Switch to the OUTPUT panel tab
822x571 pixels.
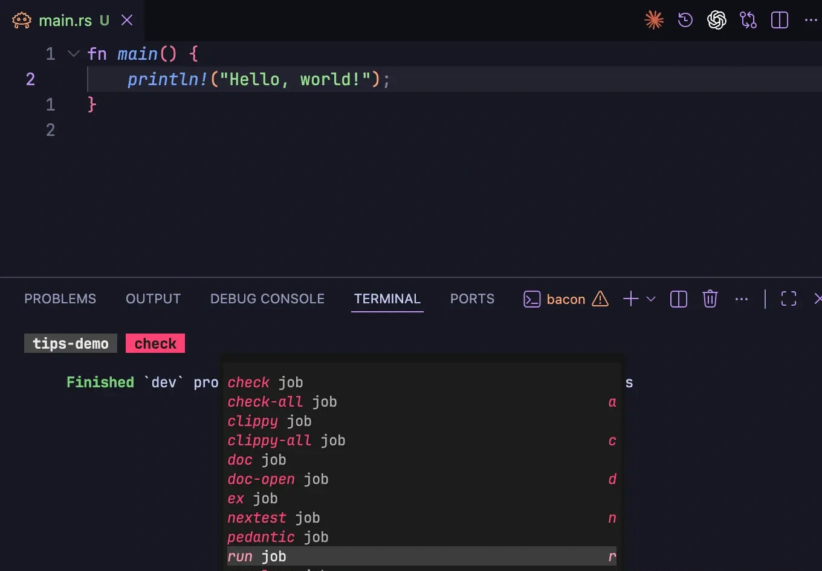[x=153, y=298]
